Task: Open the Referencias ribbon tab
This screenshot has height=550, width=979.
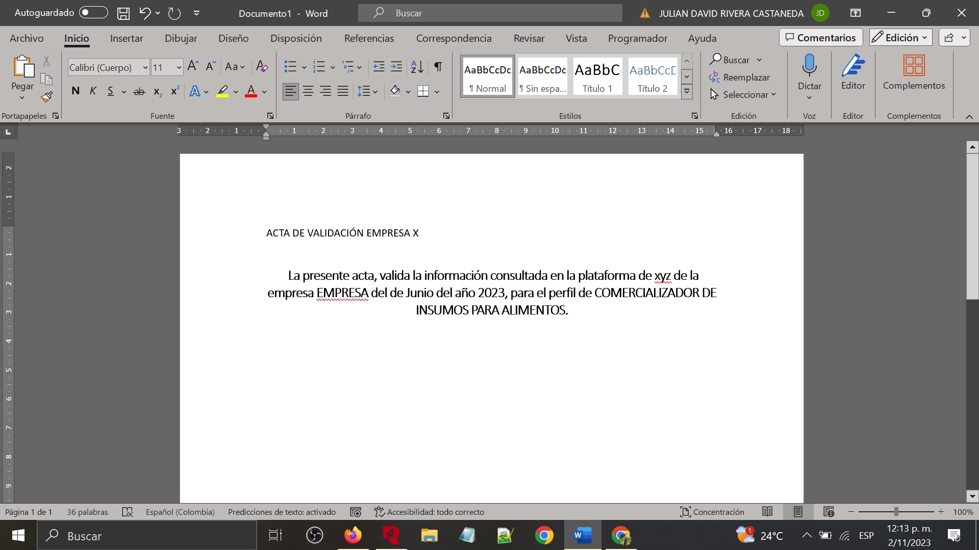Action: pyautogui.click(x=369, y=38)
